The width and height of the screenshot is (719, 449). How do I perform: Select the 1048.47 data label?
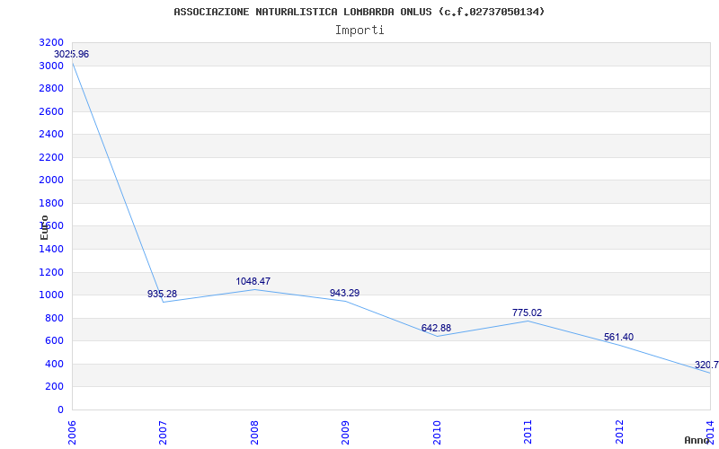[x=253, y=281]
